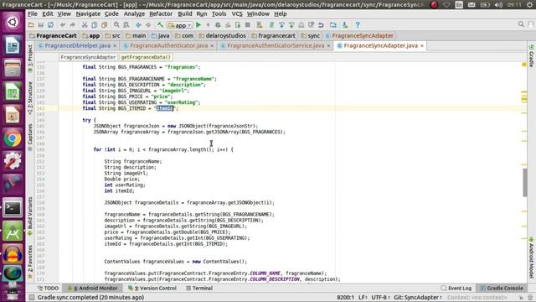Open the UTF-8 encoding selector
Image resolution: width=536 pixels, height=302 pixels.
click(380, 297)
